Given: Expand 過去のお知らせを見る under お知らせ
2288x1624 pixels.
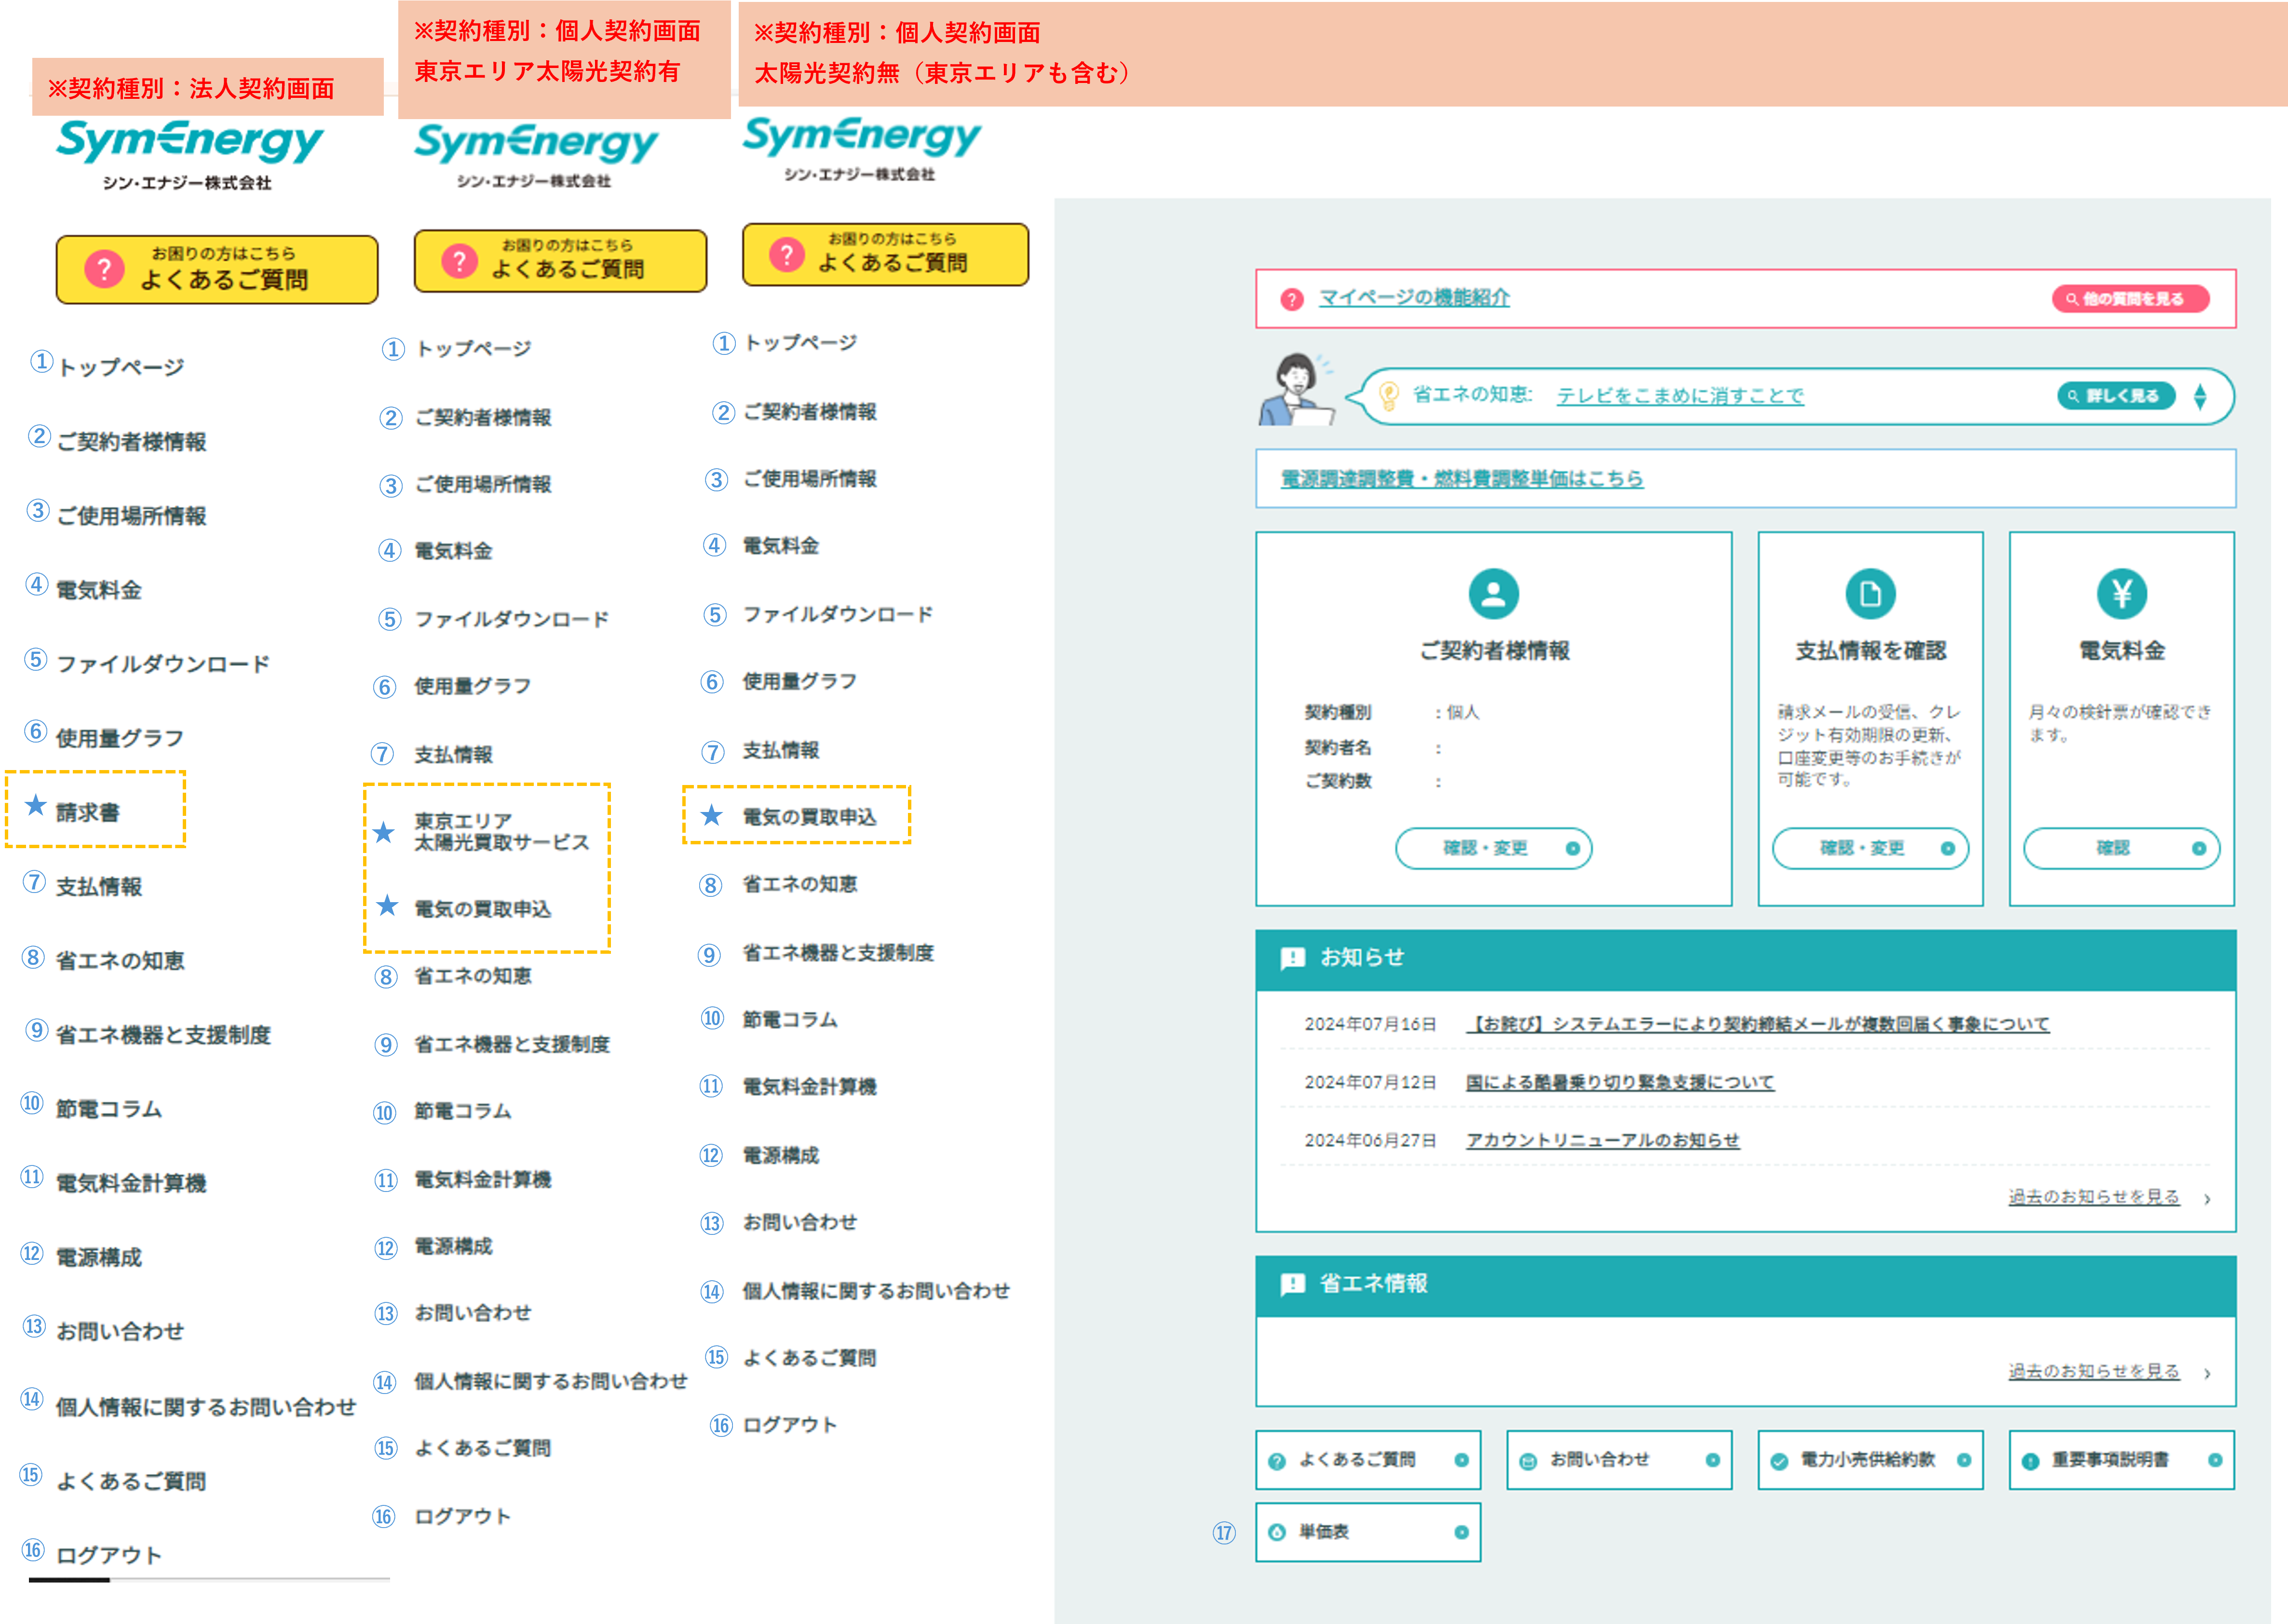Looking at the screenshot, I should pyautogui.click(x=2094, y=1197).
